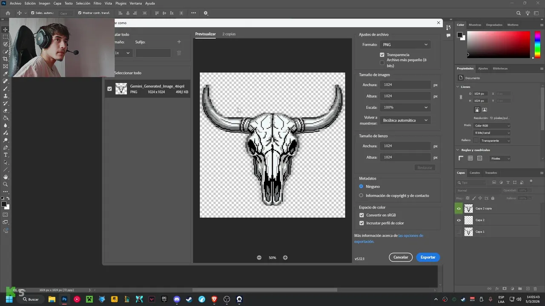Select the Horizontal Type tool
545x306 pixels.
click(6, 155)
